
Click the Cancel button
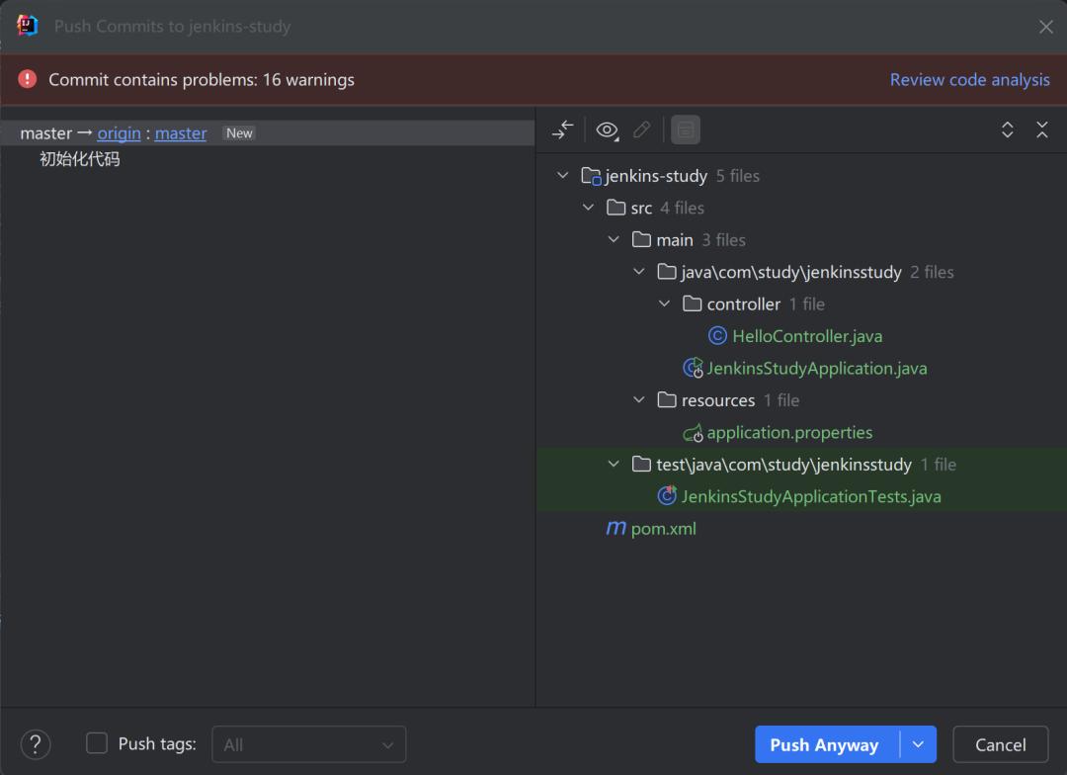1000,744
